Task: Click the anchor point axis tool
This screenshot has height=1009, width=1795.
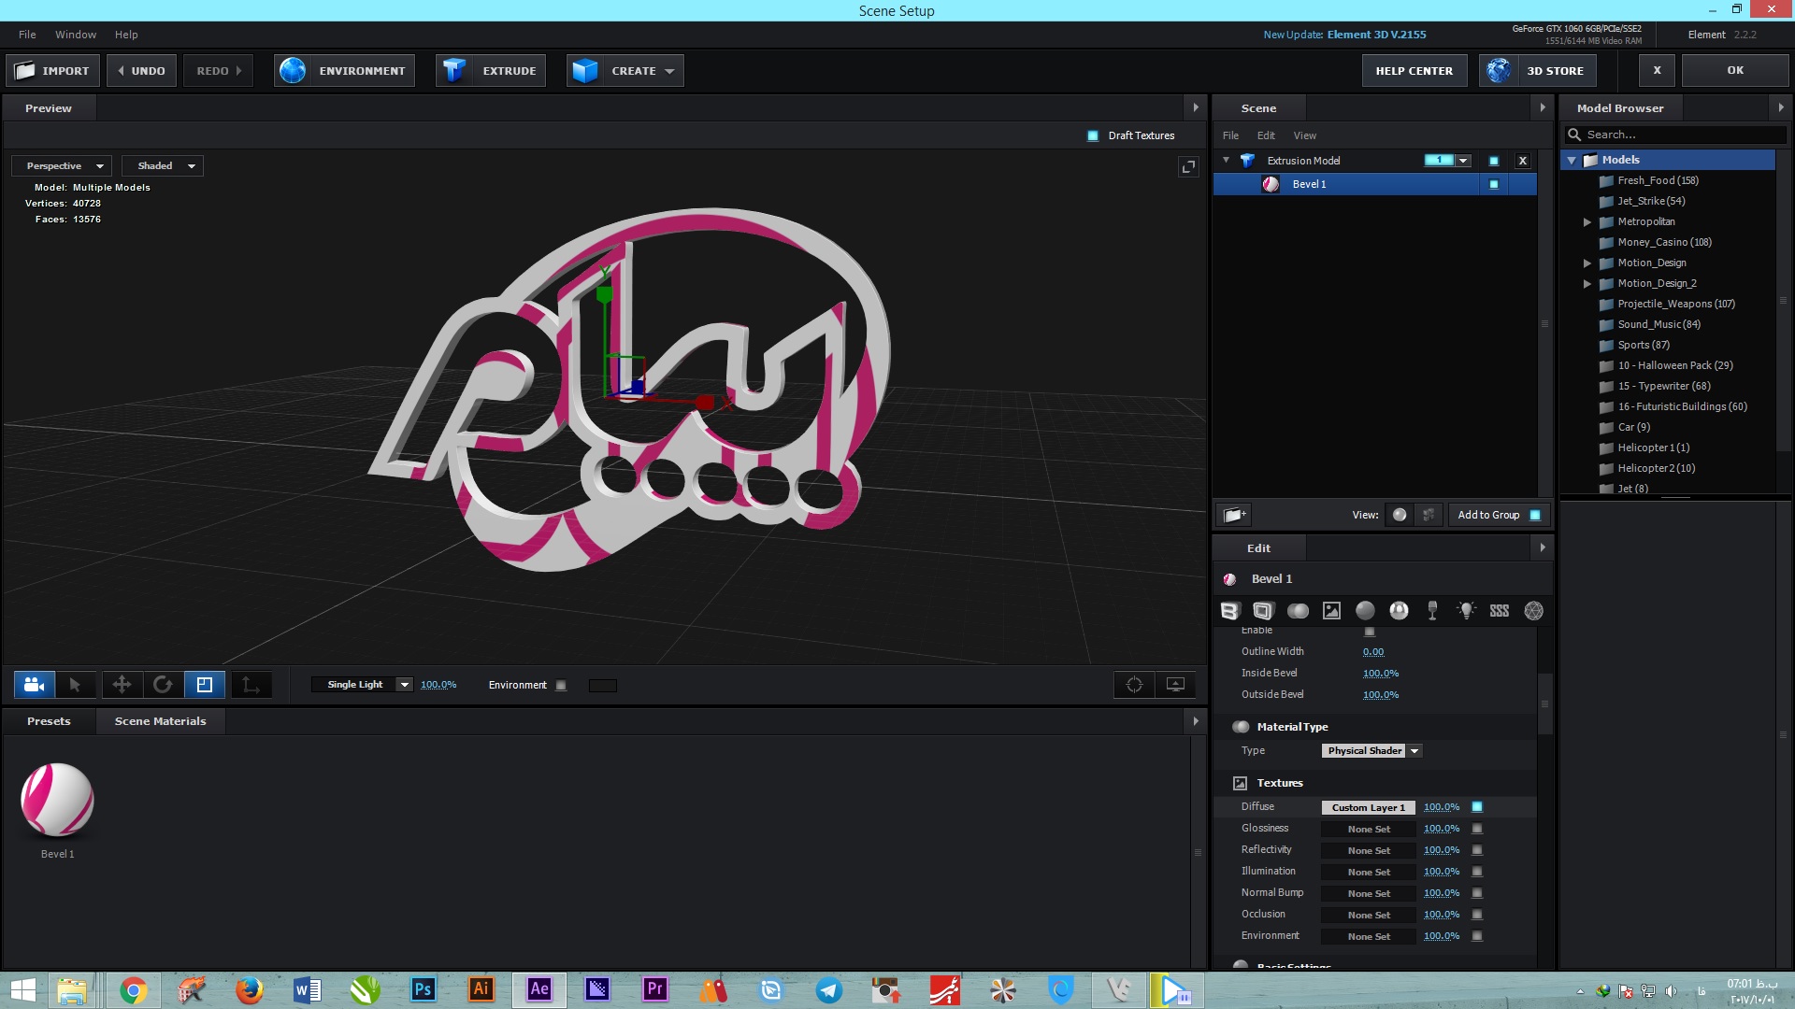Action: tap(251, 685)
